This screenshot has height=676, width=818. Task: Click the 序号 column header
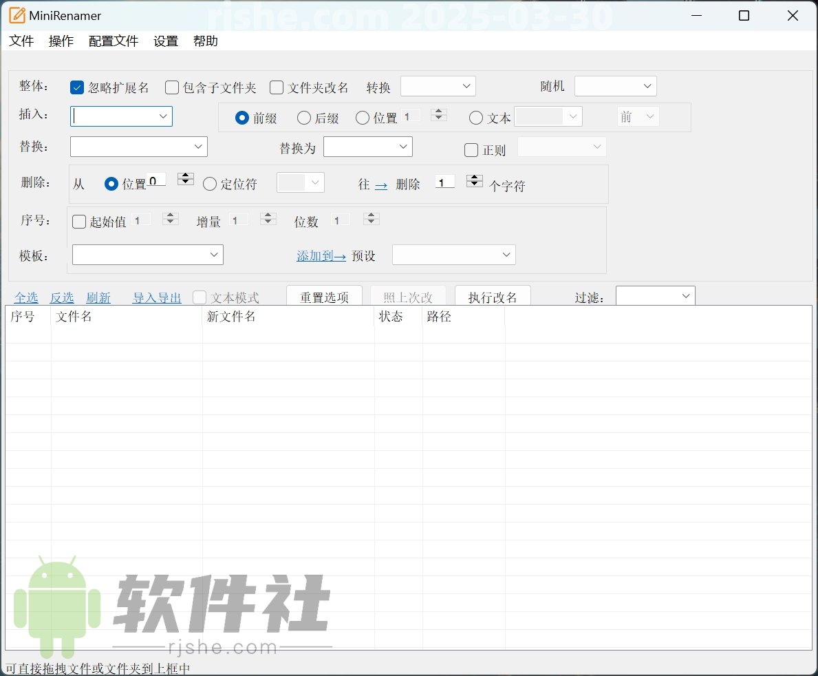tap(28, 317)
